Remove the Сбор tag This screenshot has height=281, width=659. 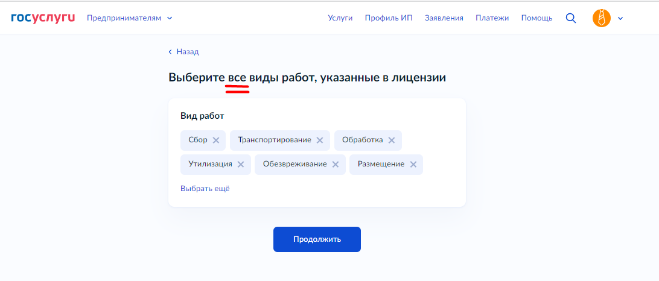[216, 140]
